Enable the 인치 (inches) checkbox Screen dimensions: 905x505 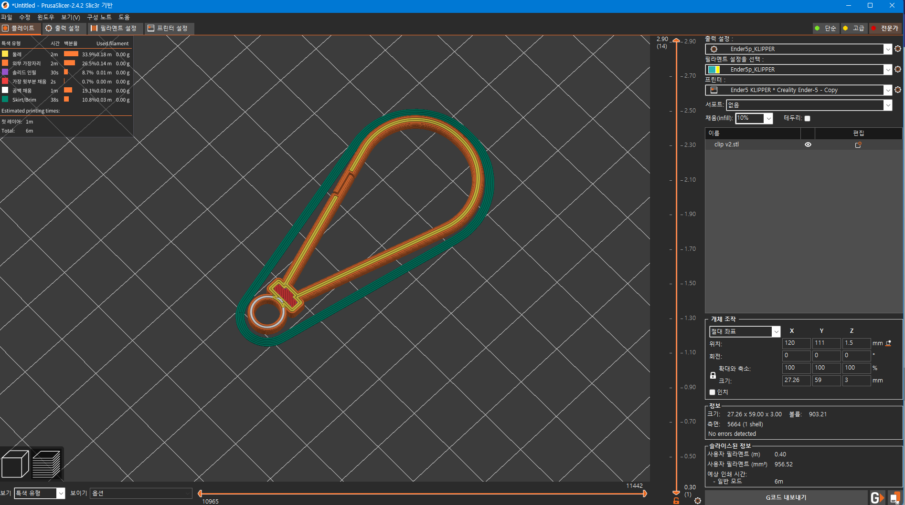(712, 392)
